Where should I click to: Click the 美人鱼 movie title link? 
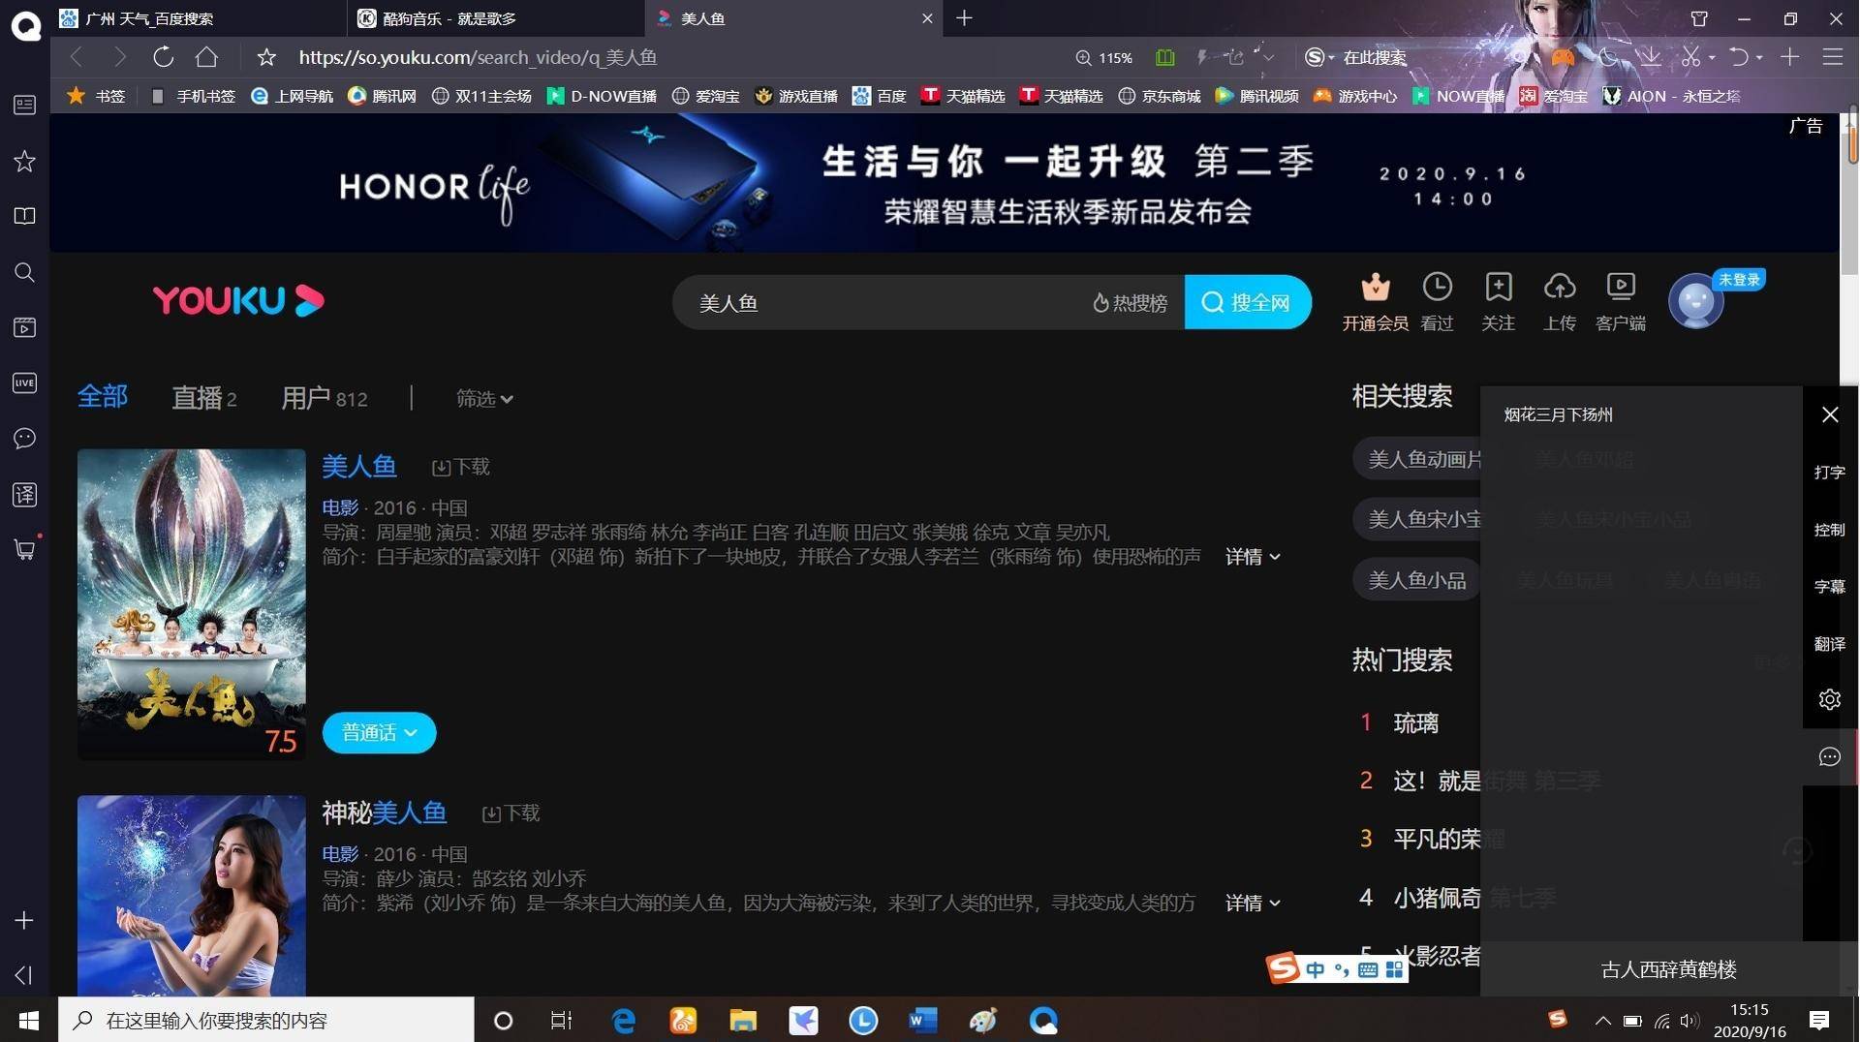[x=358, y=466]
